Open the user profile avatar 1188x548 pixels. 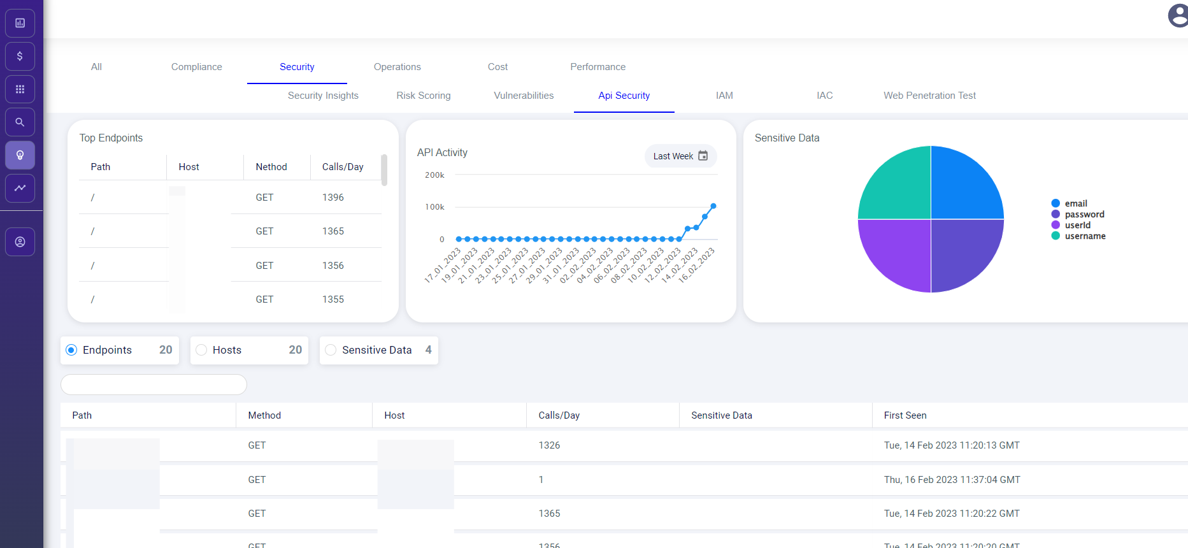click(1178, 16)
